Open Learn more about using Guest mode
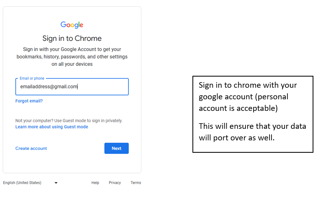The height and width of the screenshot is (201, 321). point(52,127)
